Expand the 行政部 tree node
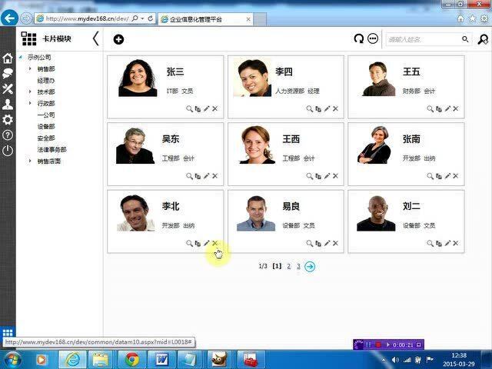 pyautogui.click(x=31, y=104)
